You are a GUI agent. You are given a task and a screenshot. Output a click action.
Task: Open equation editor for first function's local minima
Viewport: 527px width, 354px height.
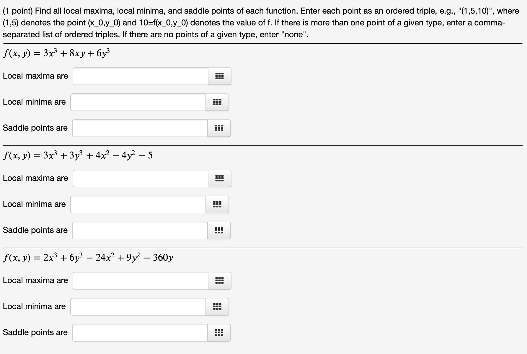(218, 102)
